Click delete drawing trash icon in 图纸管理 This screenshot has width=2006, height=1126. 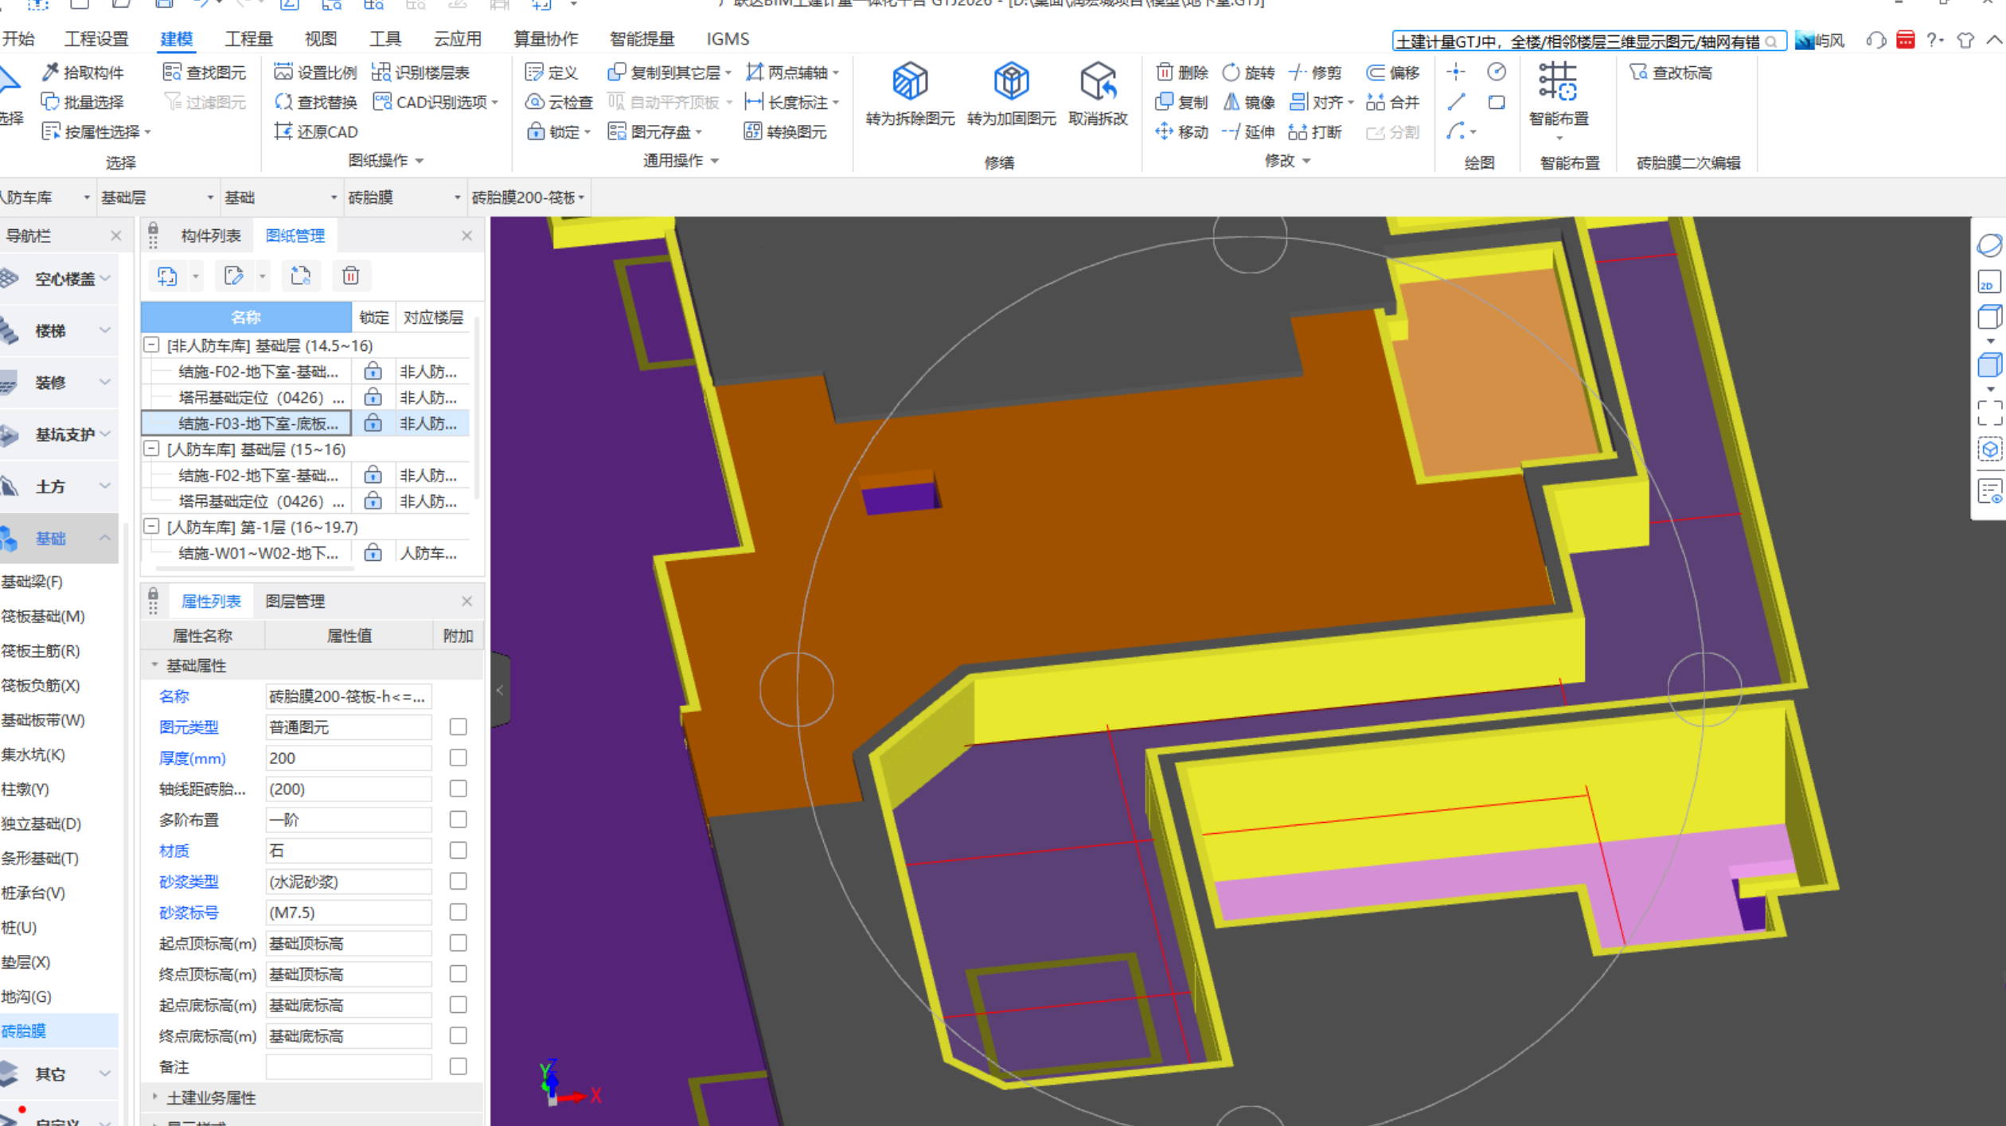point(350,276)
